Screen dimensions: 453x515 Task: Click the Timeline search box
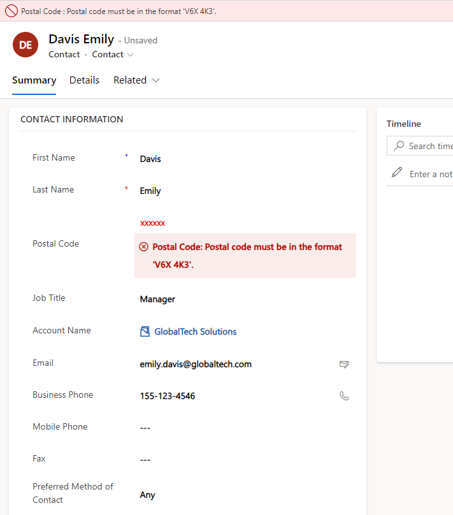tap(428, 146)
